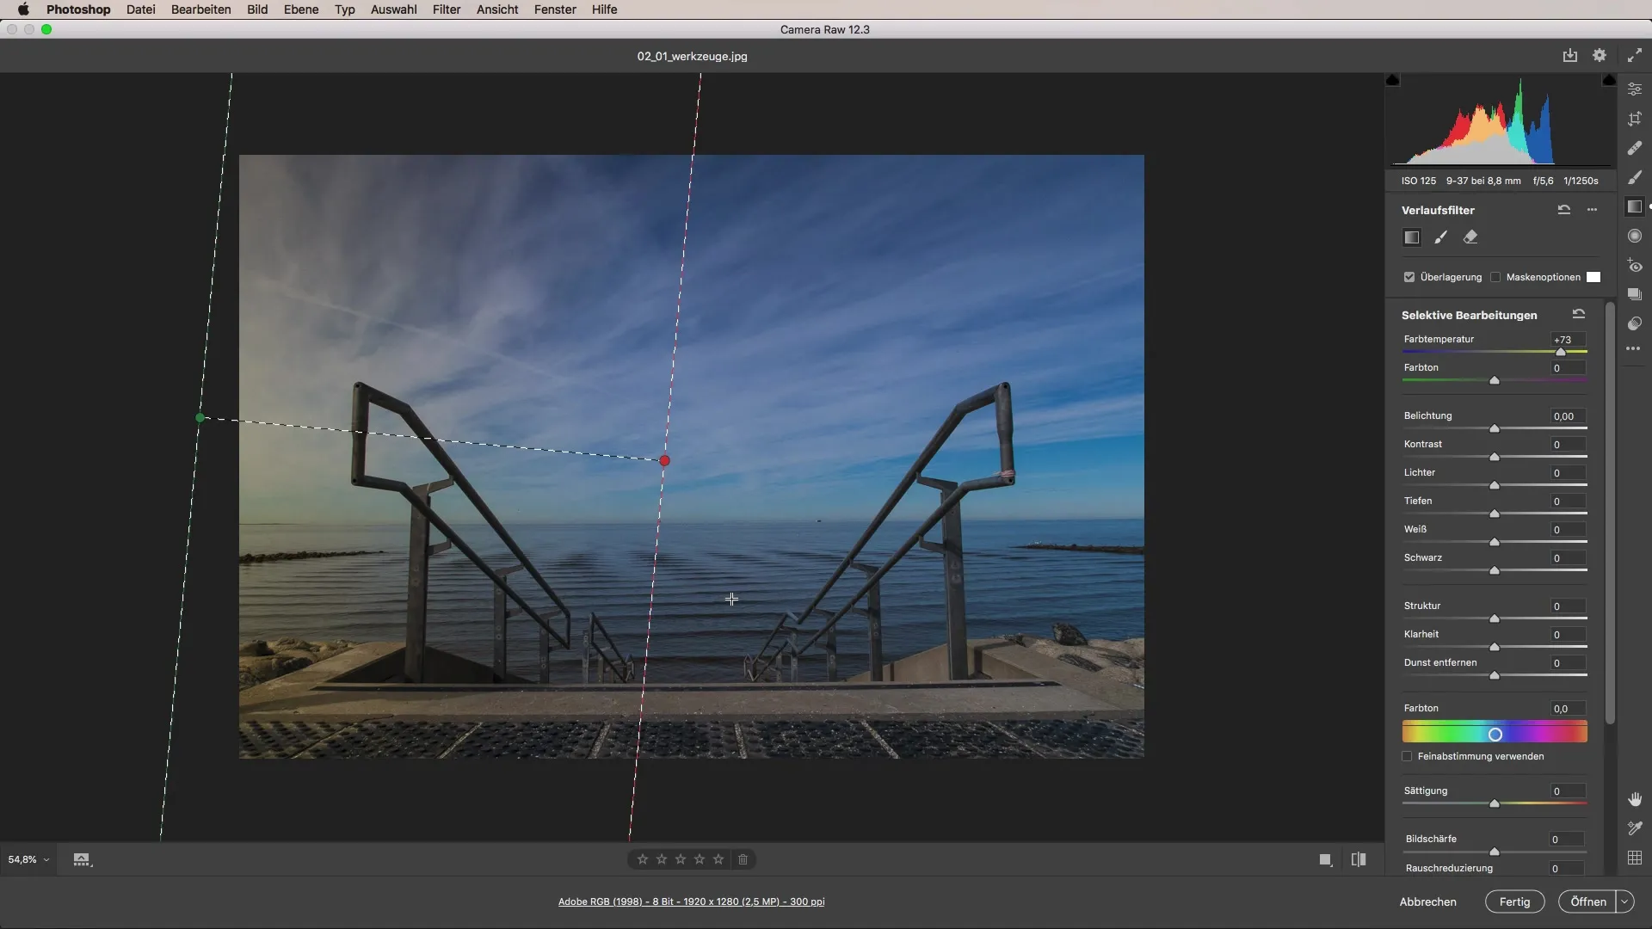Rate the image with five stars

tap(718, 859)
